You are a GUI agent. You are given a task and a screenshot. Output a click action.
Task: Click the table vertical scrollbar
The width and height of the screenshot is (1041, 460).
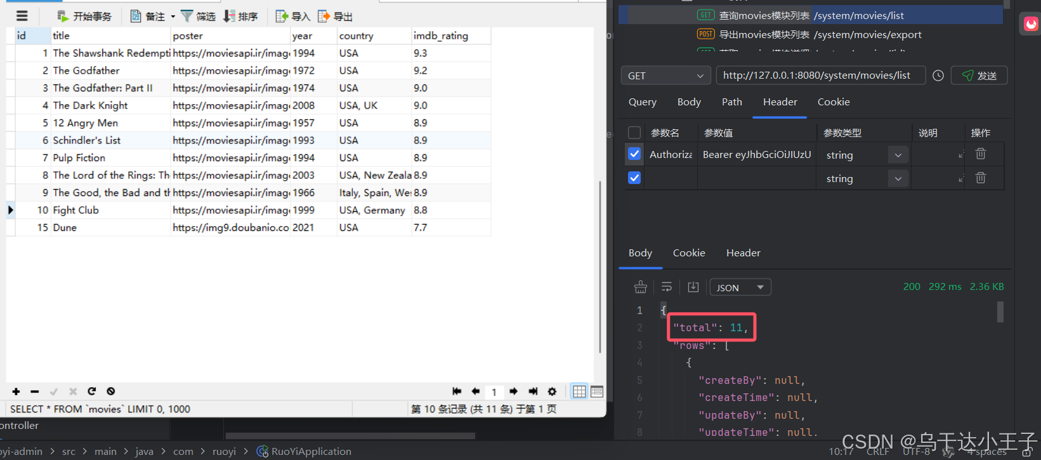click(x=600, y=266)
